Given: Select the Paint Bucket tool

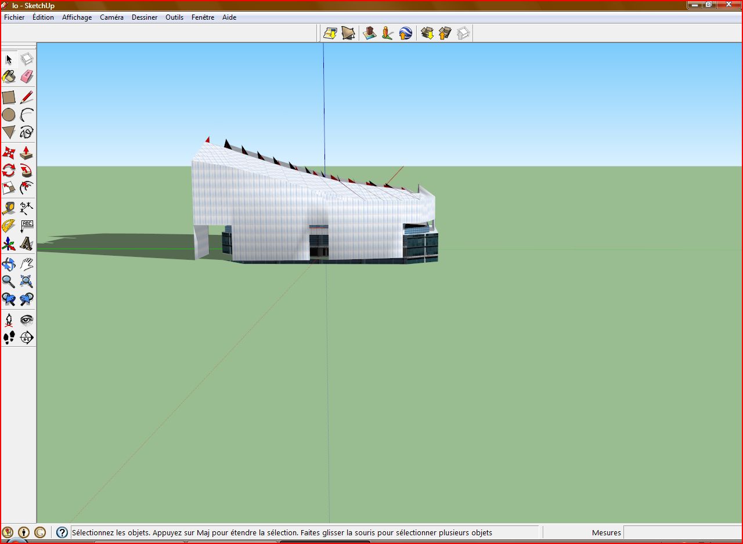Looking at the screenshot, I should pyautogui.click(x=9, y=77).
